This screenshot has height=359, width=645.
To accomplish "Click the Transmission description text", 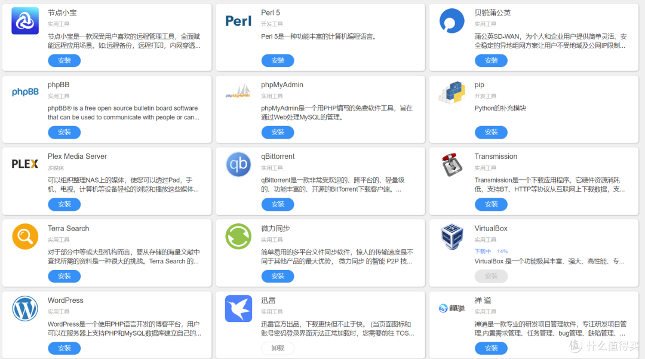I will [550, 185].
